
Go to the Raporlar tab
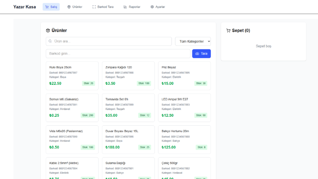click(132, 7)
